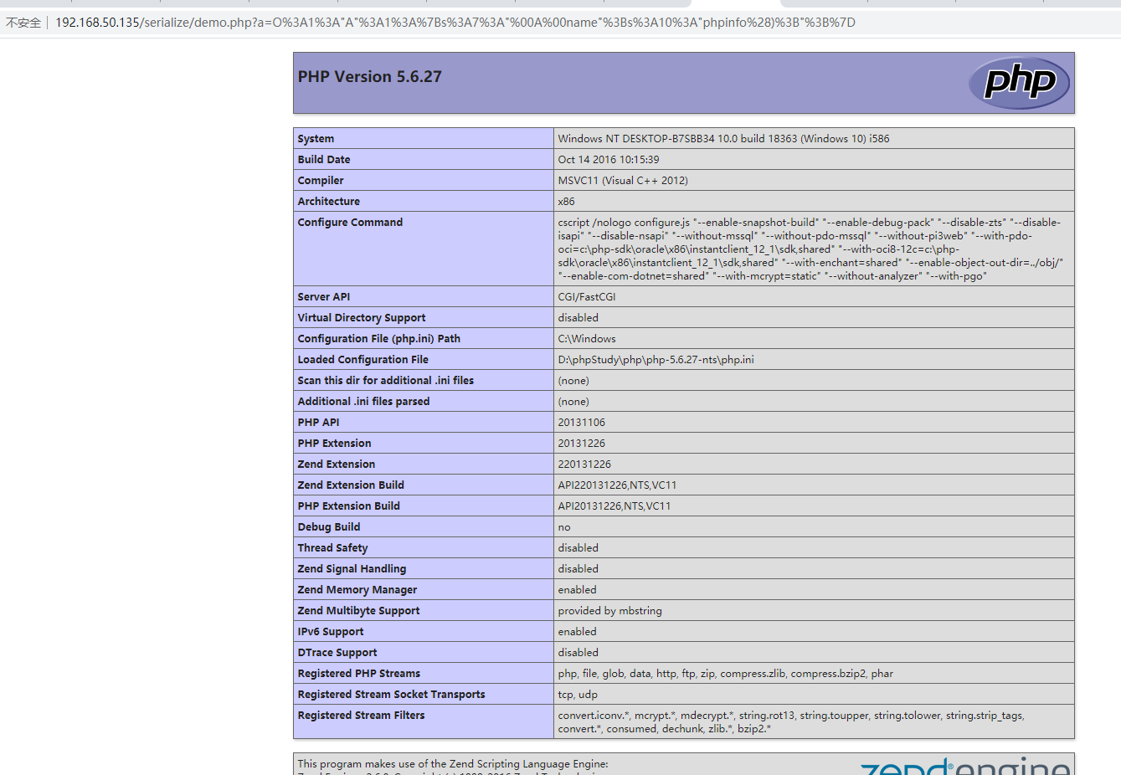Click the 20131106 value
The image size is (1121, 775).
point(582,423)
